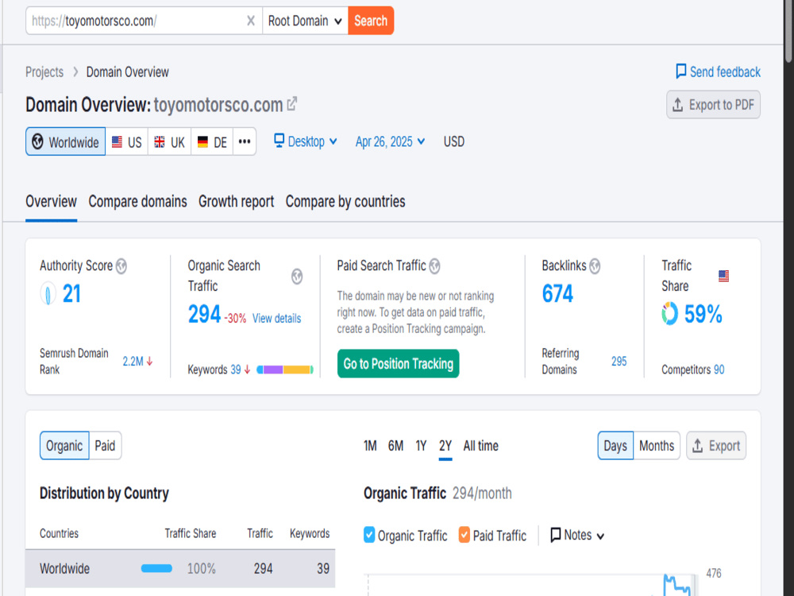The width and height of the screenshot is (794, 596).
Task: Click the Traffic Share donut chart icon
Action: click(669, 314)
